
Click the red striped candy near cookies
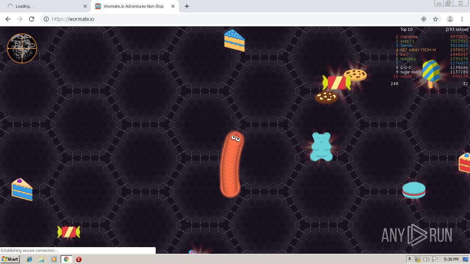(x=336, y=83)
